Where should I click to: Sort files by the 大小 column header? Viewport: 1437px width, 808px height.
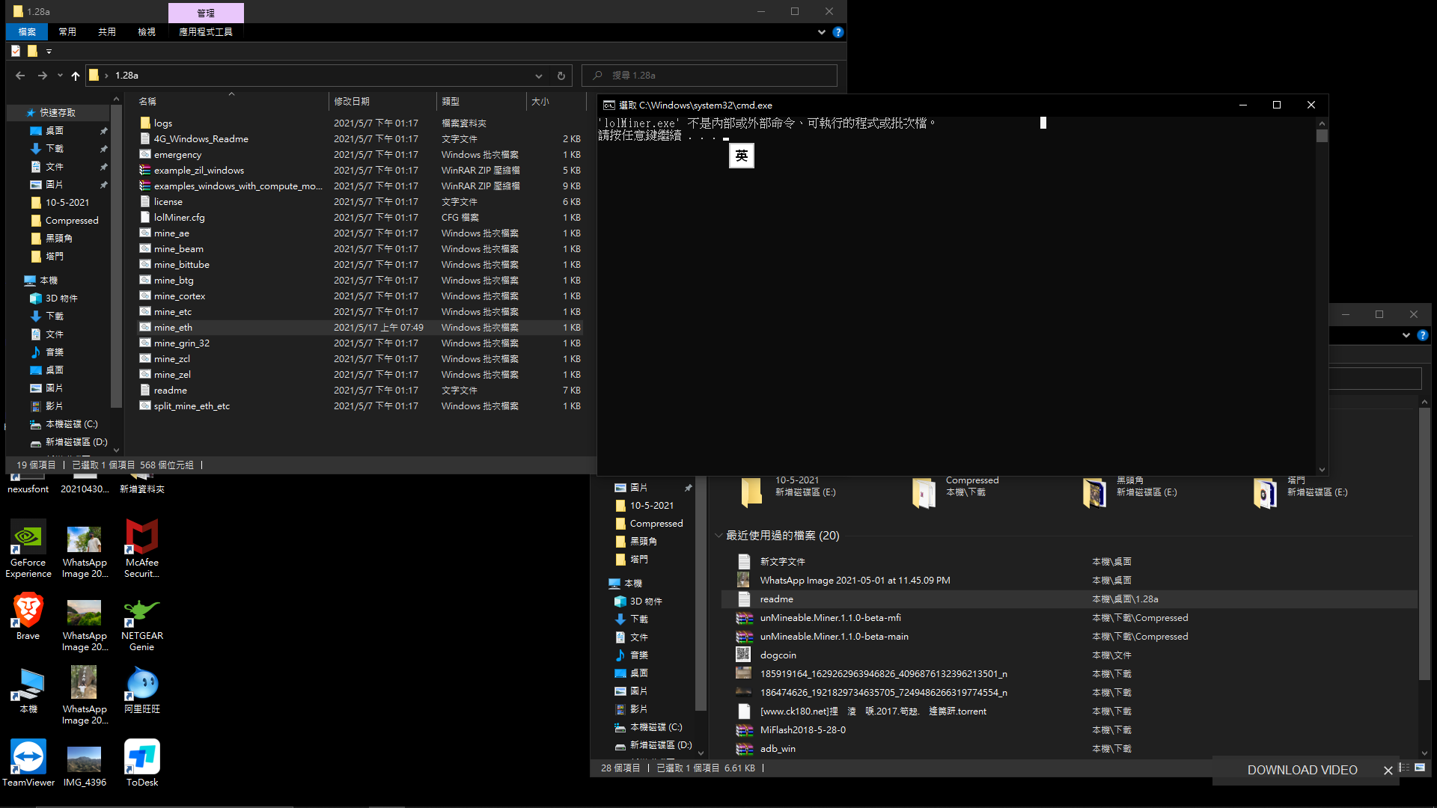[x=555, y=102]
